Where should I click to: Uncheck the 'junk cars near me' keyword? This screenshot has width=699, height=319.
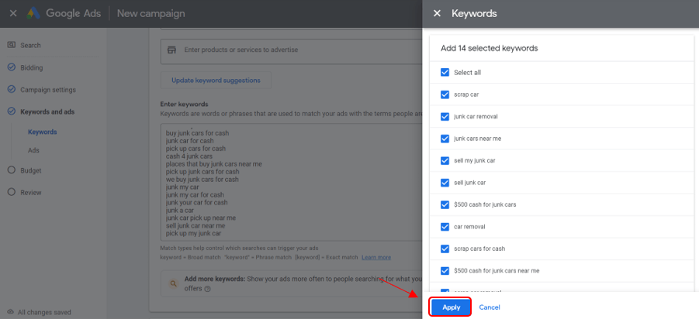tap(445, 139)
